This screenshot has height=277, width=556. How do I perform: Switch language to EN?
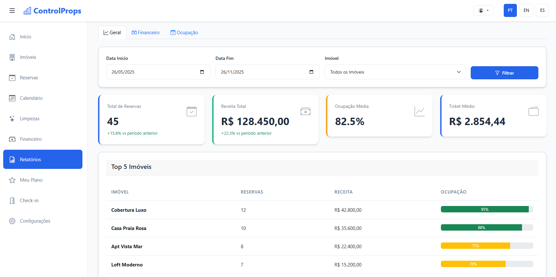pyautogui.click(x=526, y=10)
